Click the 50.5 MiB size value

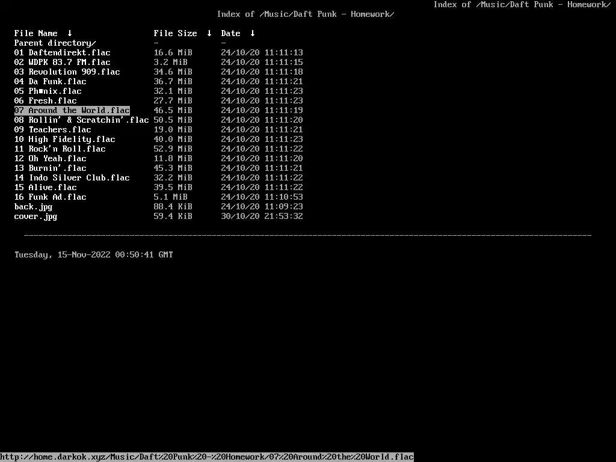click(x=173, y=120)
